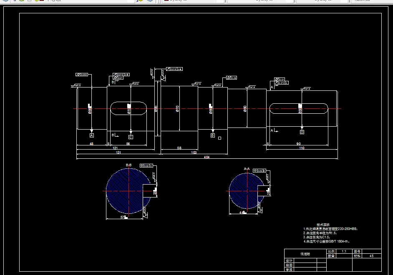Select the 121 dimension text
This screenshot has height=275, width=393.
[x=115, y=148]
